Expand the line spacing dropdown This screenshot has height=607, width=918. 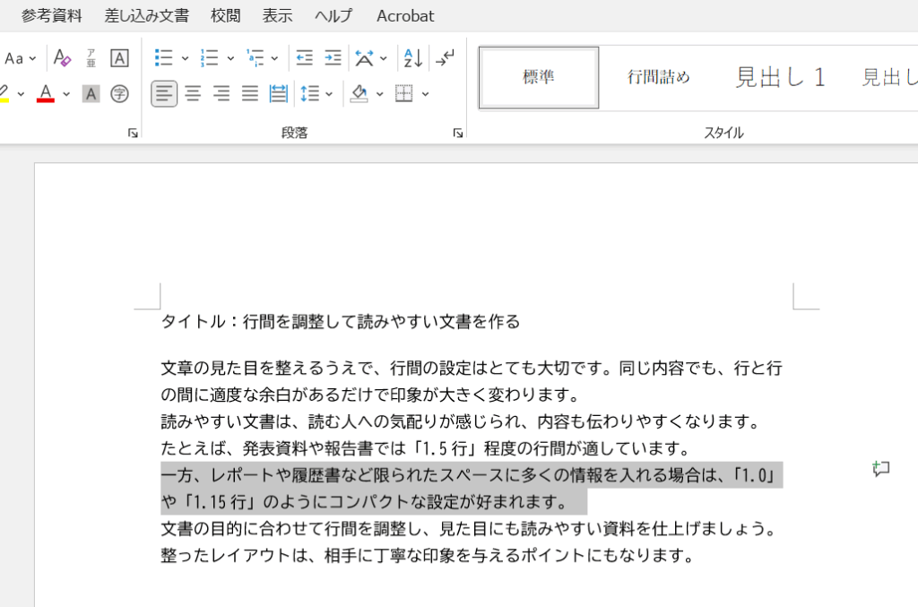[x=329, y=94]
